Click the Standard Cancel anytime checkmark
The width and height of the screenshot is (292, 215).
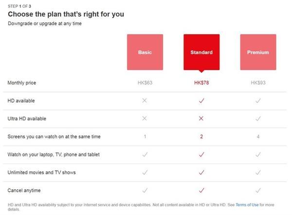(201, 190)
